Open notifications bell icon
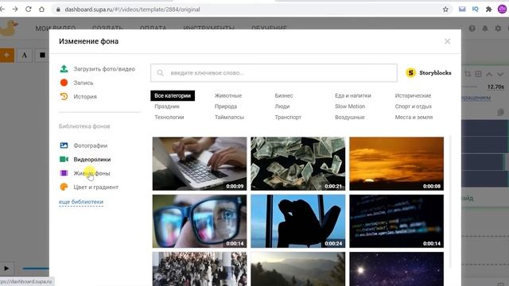 coord(485,29)
